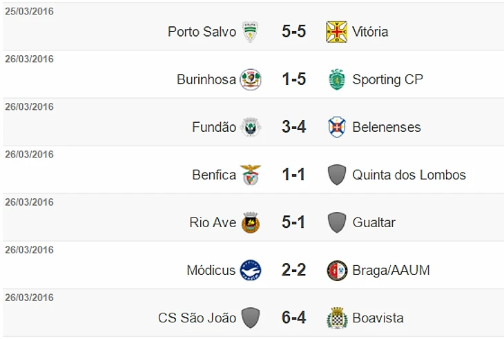Click the Rio Ave team name
The image size is (504, 339).
213,222
